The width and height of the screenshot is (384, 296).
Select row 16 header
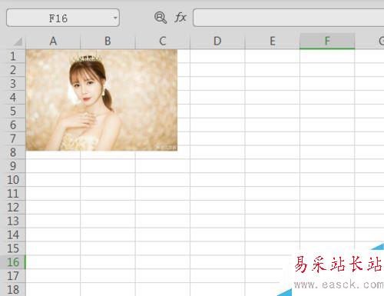tap(13, 262)
